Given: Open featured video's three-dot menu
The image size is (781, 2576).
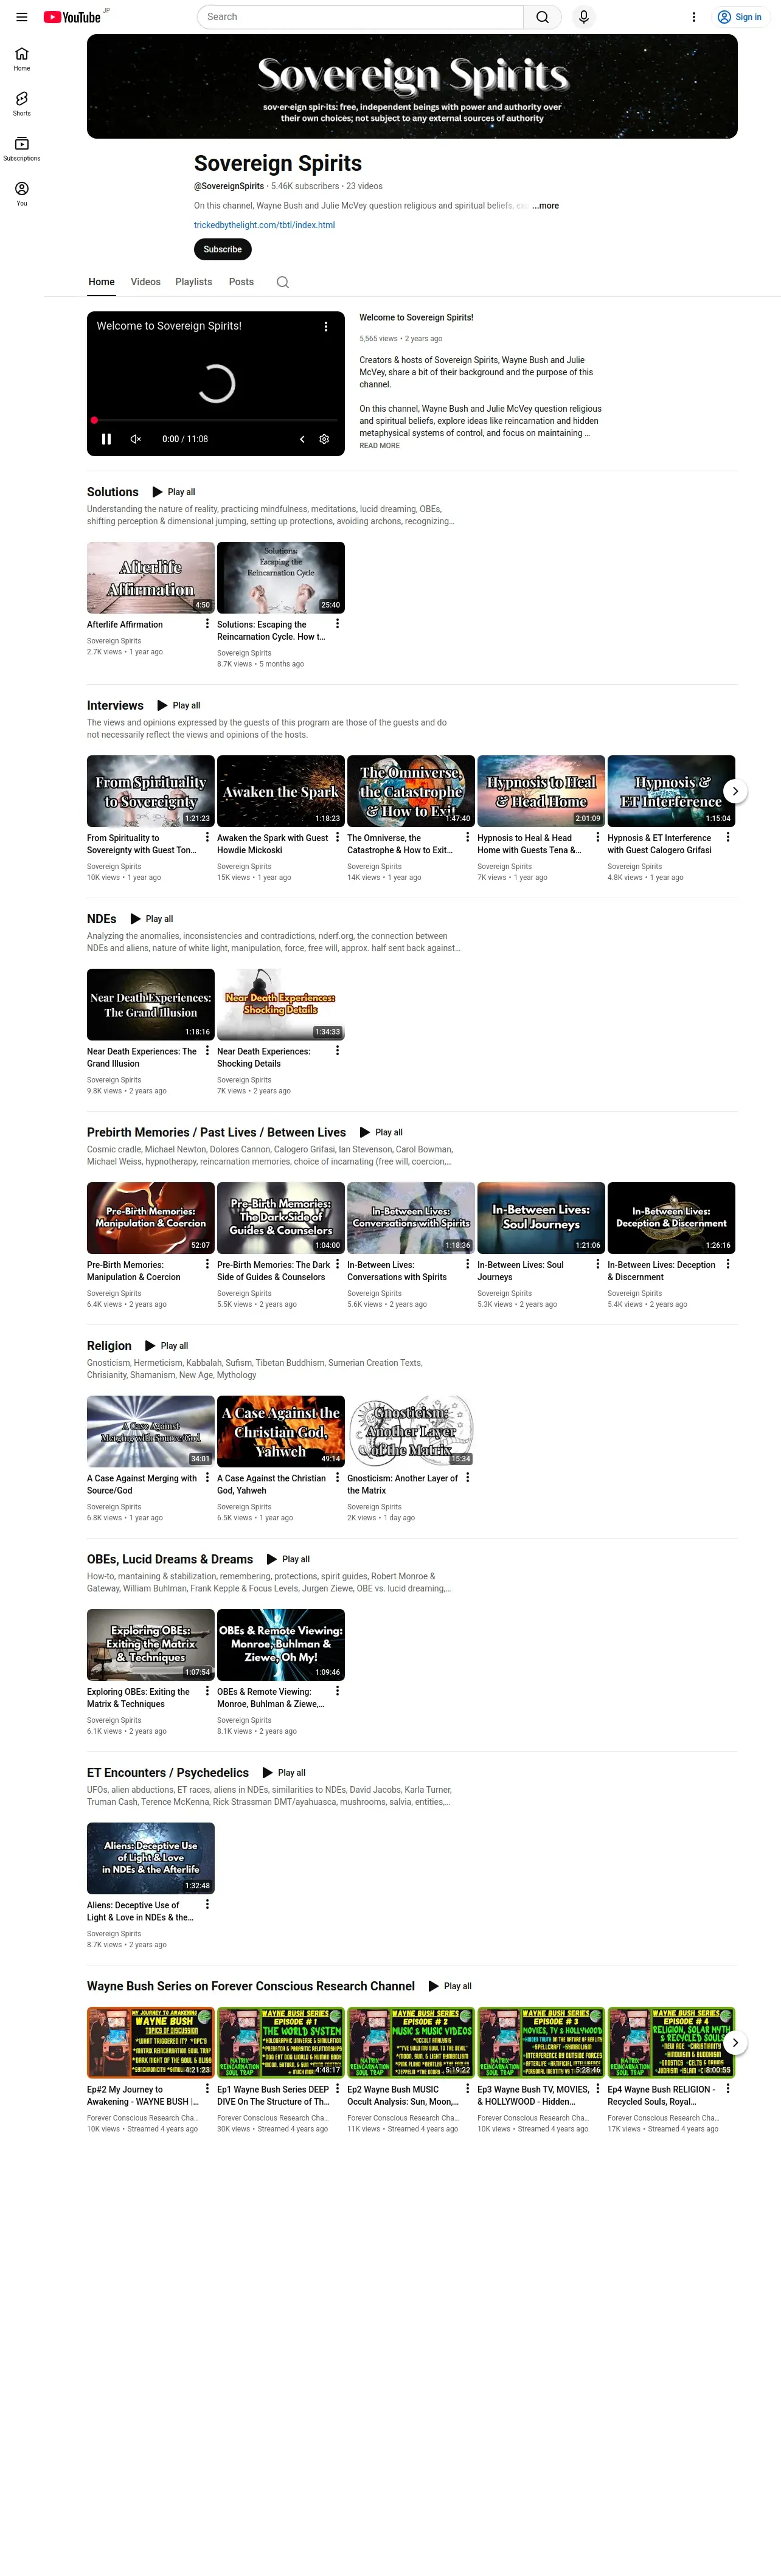Looking at the screenshot, I should pyautogui.click(x=325, y=326).
